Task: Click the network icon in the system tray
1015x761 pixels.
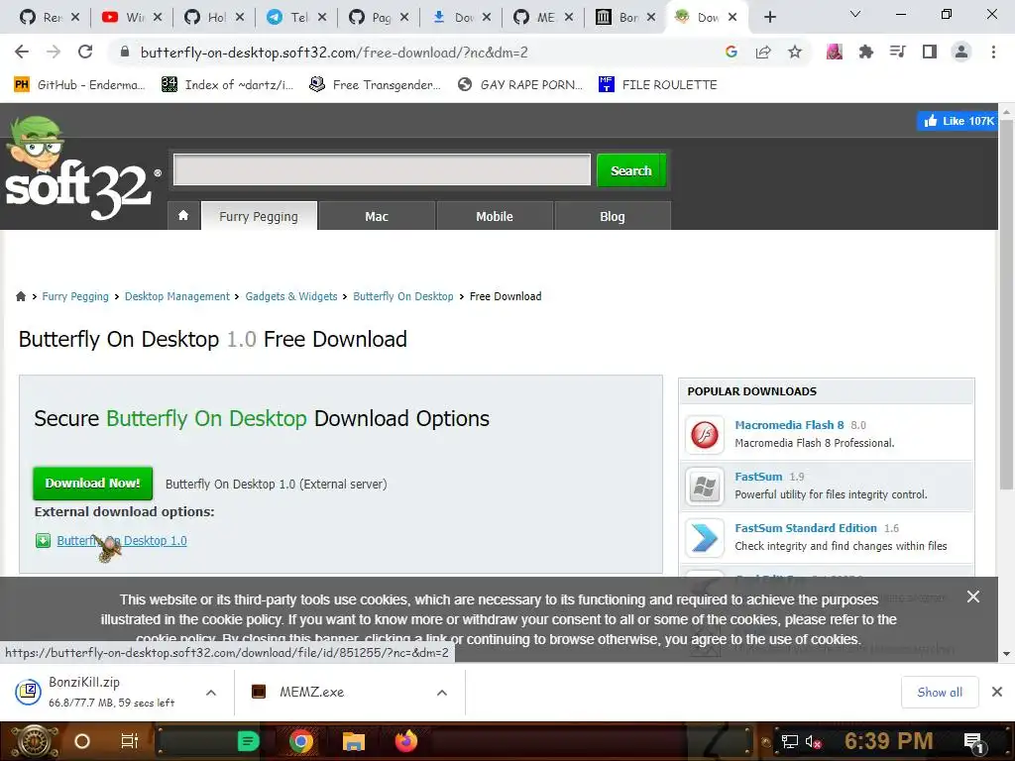Action: pos(790,741)
